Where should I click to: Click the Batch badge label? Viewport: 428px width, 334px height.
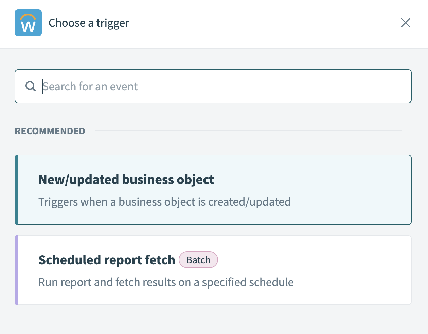tap(198, 260)
